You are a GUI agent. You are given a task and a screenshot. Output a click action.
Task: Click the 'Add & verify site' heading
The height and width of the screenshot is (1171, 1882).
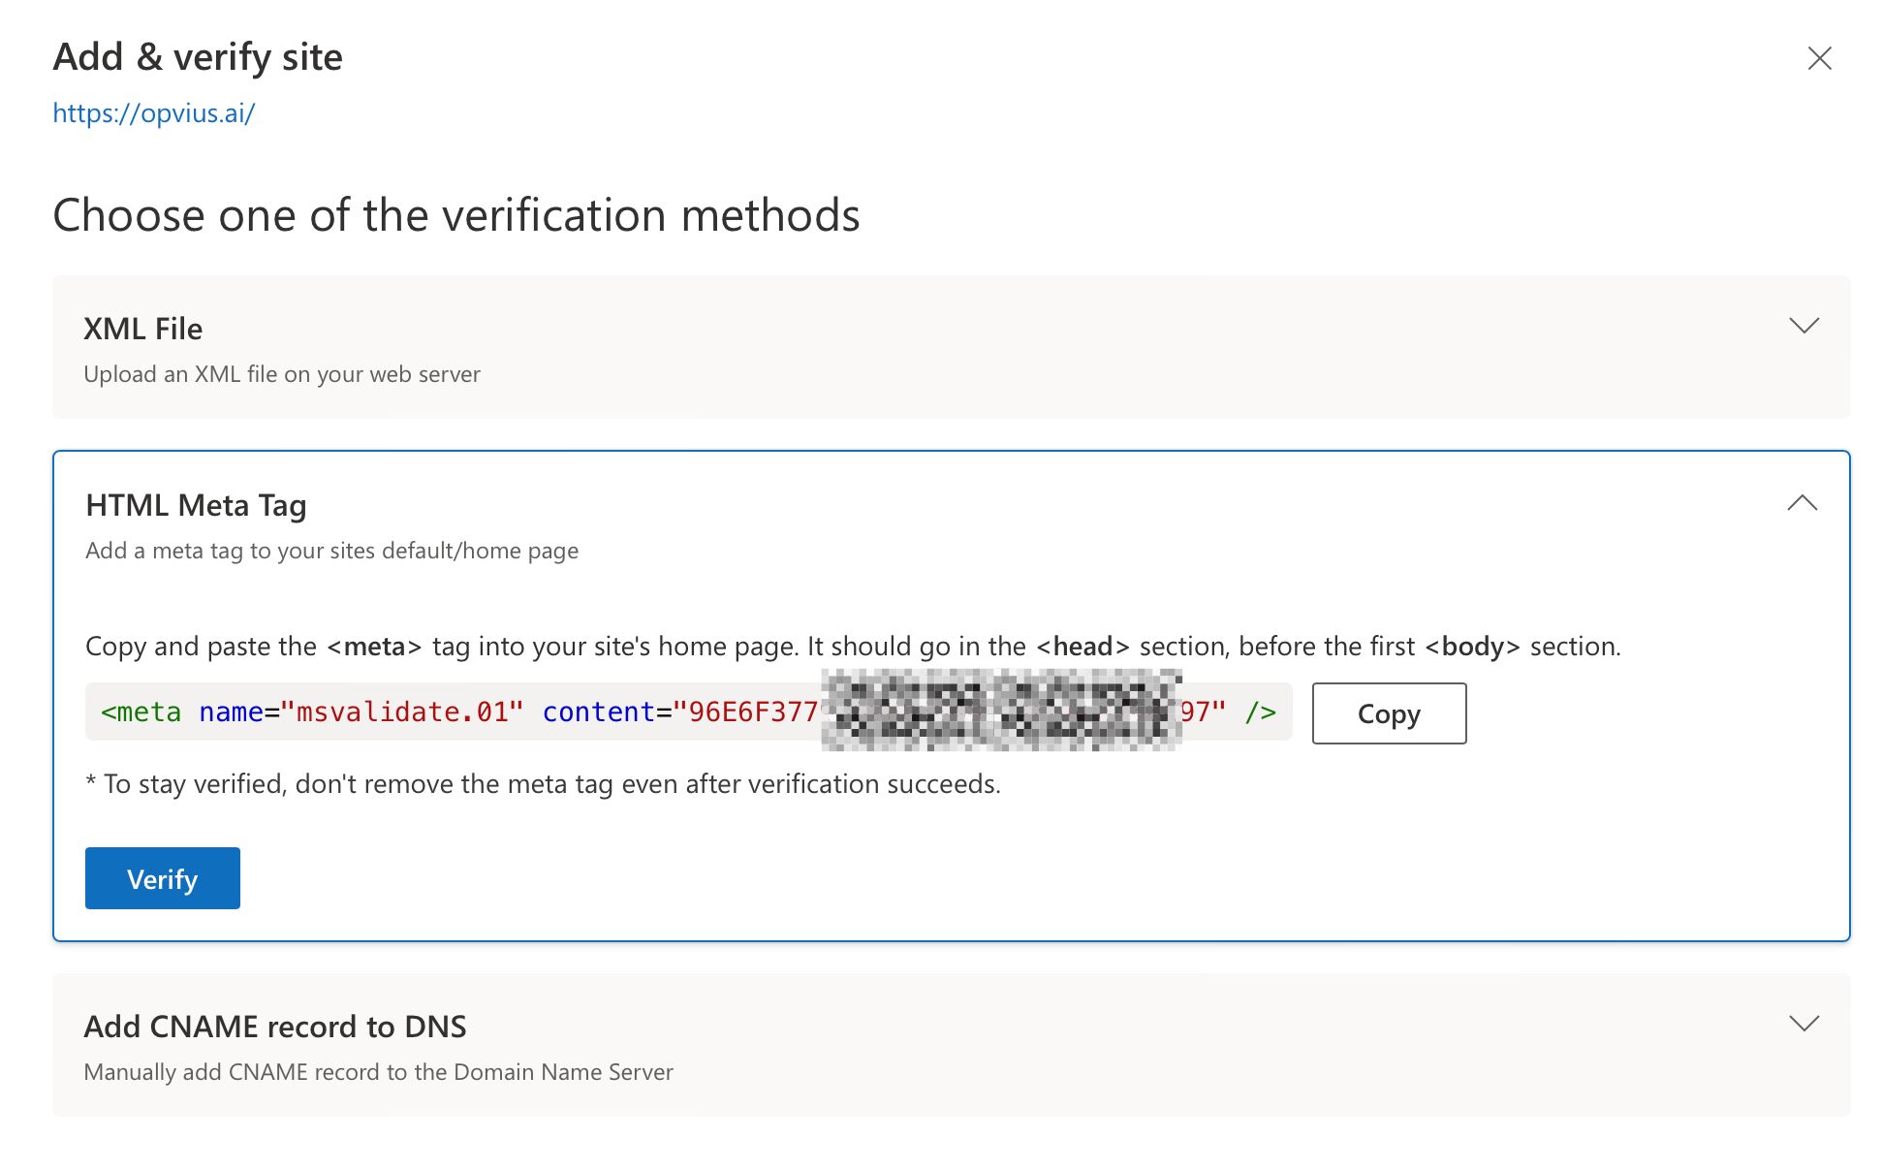(198, 57)
